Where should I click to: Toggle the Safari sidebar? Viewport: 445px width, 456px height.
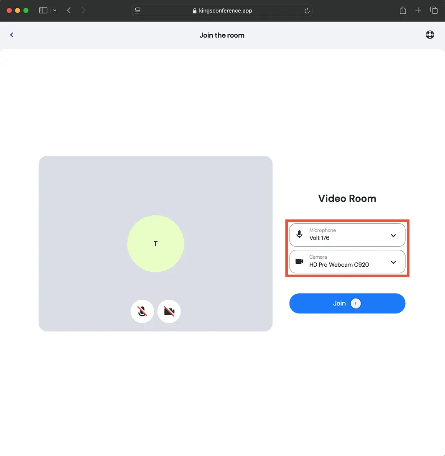pos(43,10)
